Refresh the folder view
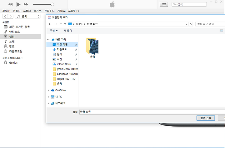The height and width of the screenshot is (148, 225). (191, 24)
